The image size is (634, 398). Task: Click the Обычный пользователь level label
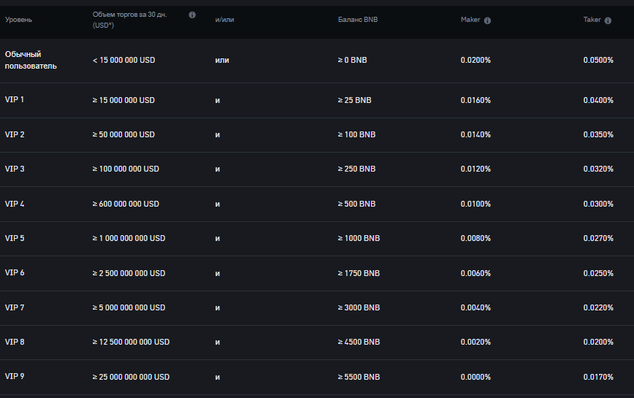click(31, 60)
